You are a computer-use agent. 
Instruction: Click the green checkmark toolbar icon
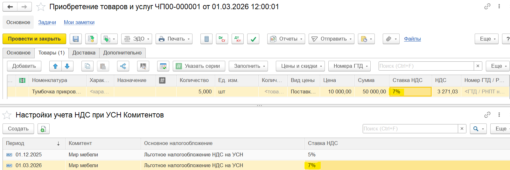[253, 39]
